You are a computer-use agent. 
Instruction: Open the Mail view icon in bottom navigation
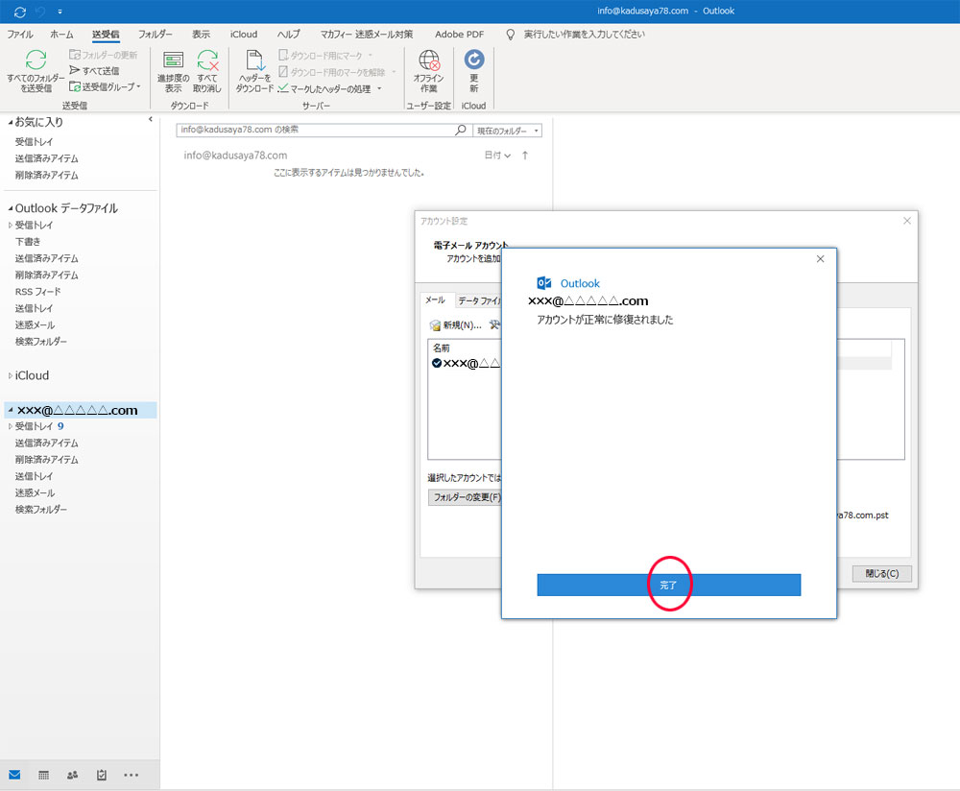point(14,775)
